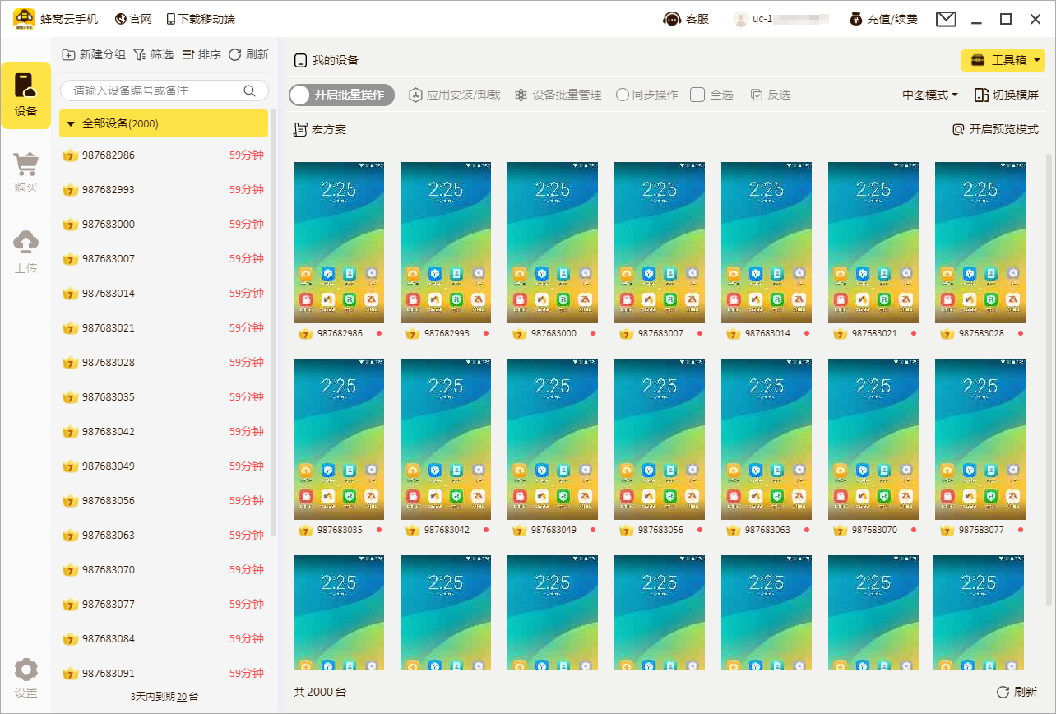Open the 购买 shopping cart sidebar tab
Image resolution: width=1056 pixels, height=714 pixels.
(x=25, y=172)
